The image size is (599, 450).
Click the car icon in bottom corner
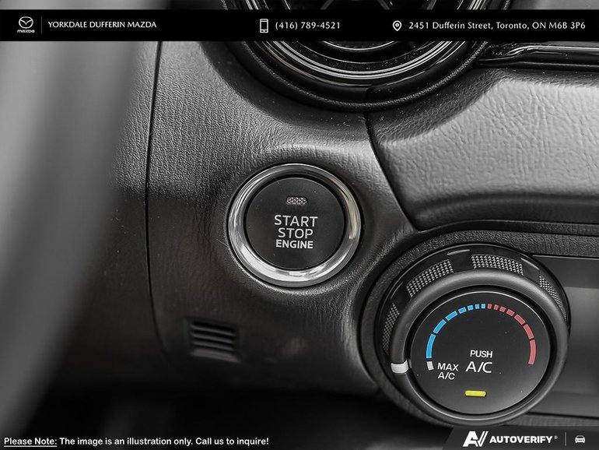(x=580, y=438)
